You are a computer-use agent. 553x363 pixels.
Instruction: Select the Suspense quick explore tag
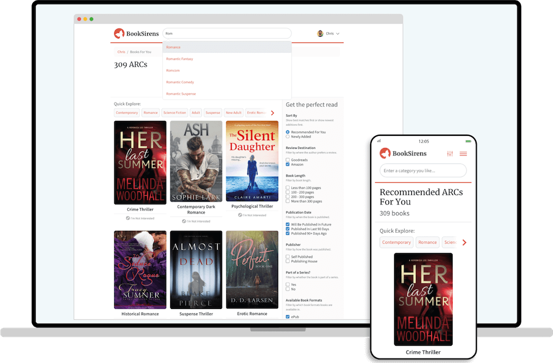click(x=212, y=112)
